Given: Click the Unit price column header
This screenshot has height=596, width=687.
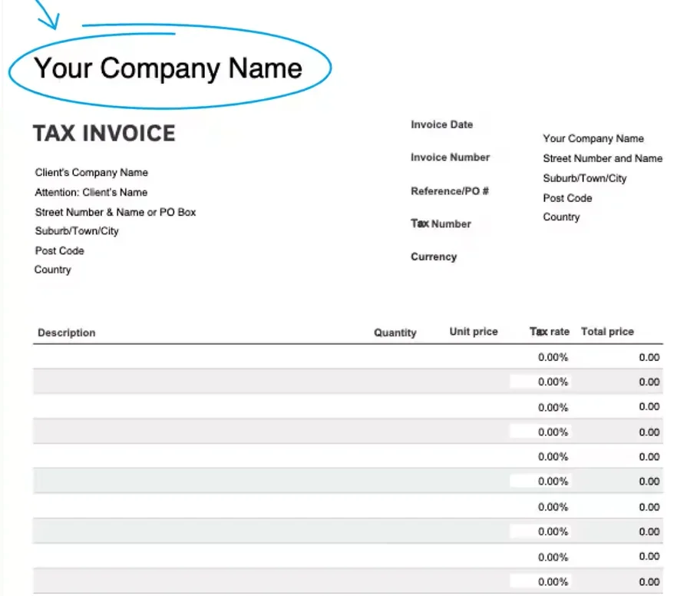Looking at the screenshot, I should pos(474,332).
